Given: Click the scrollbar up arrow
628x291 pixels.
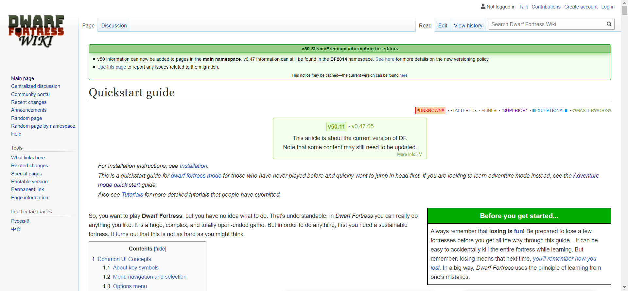Looking at the screenshot, I should 624,2.
